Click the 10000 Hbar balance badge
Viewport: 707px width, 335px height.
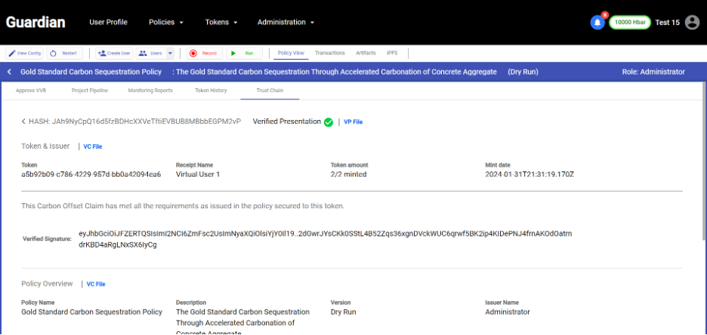point(629,23)
